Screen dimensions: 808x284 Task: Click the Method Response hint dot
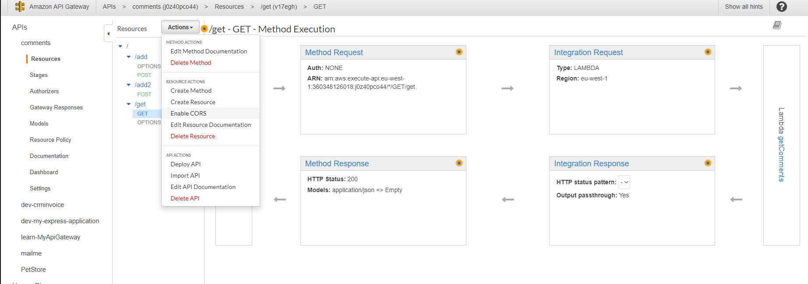coord(459,163)
